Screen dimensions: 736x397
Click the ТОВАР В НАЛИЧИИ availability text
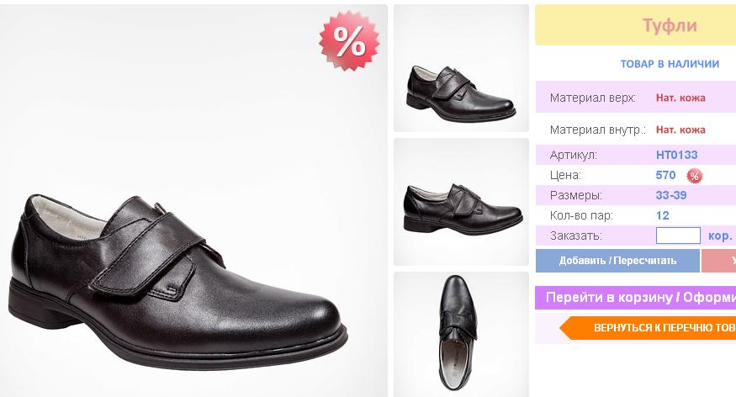(670, 64)
